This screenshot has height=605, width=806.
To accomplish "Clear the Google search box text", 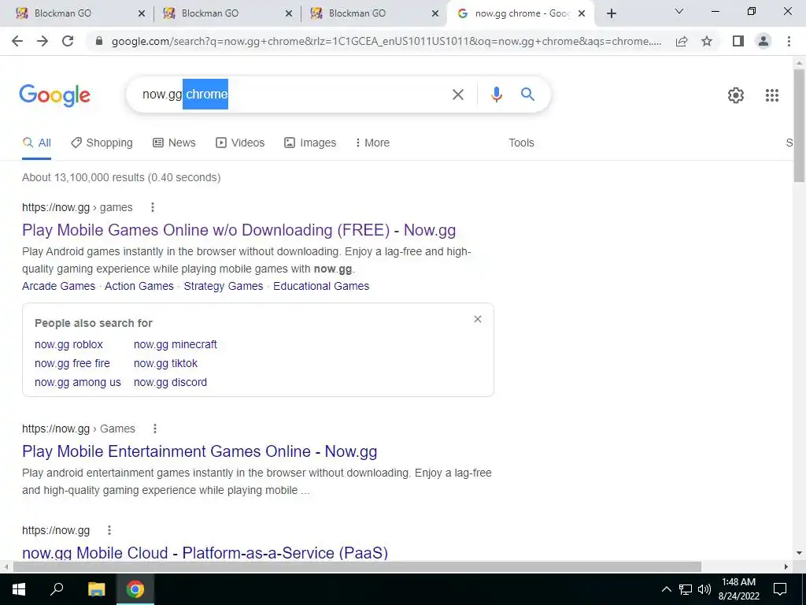I will [x=457, y=95].
